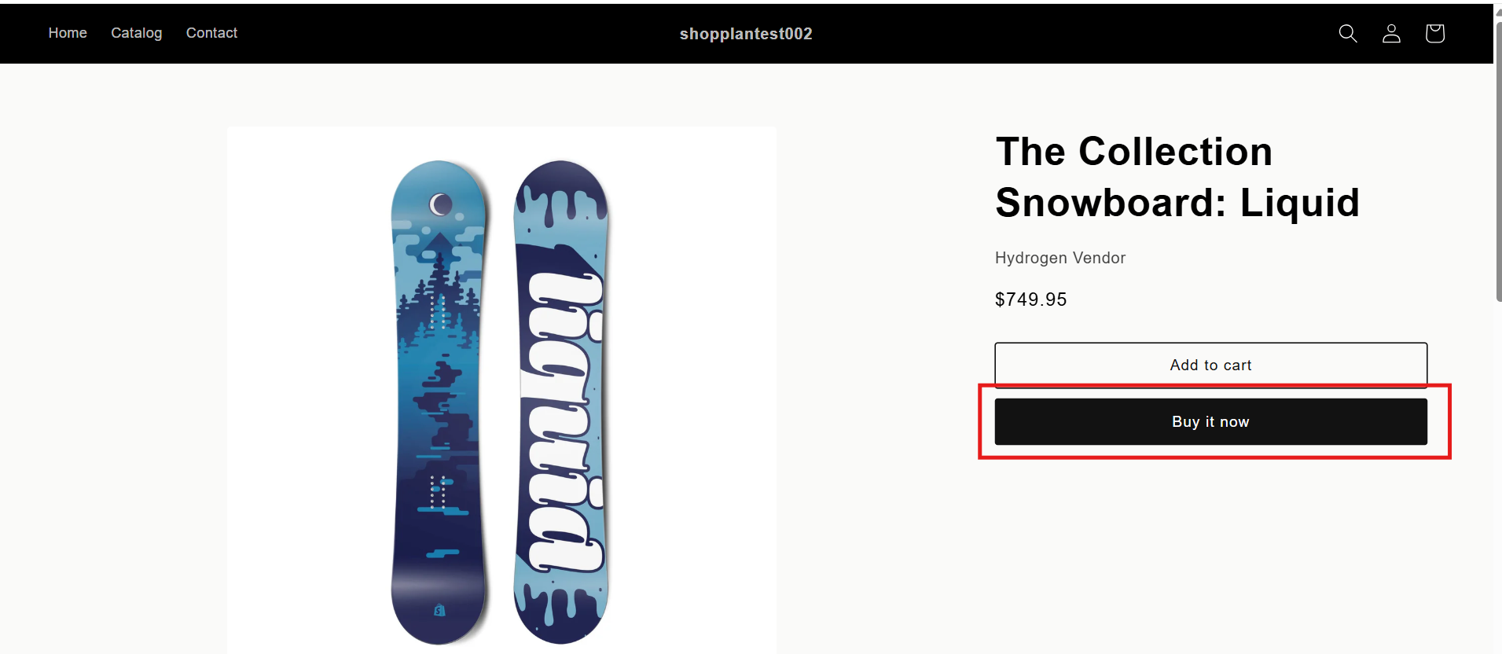Screen dimensions: 1502x654
Task: Click the shopplantest002 store name
Action: pos(746,34)
